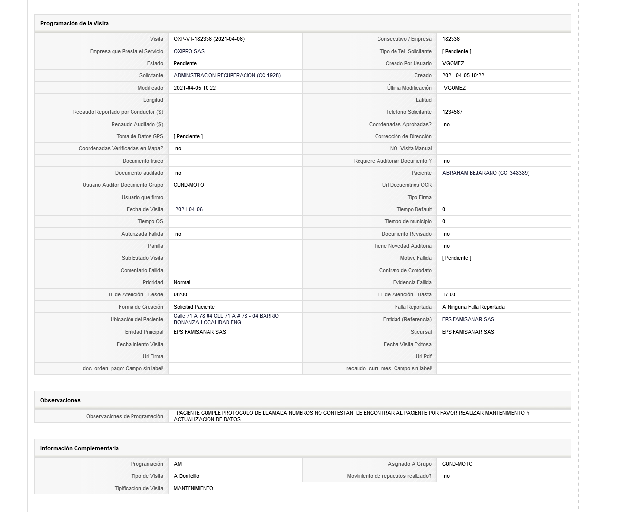Click the Coordenadas Aprobadas? value no
The image size is (623, 512).
point(447,124)
